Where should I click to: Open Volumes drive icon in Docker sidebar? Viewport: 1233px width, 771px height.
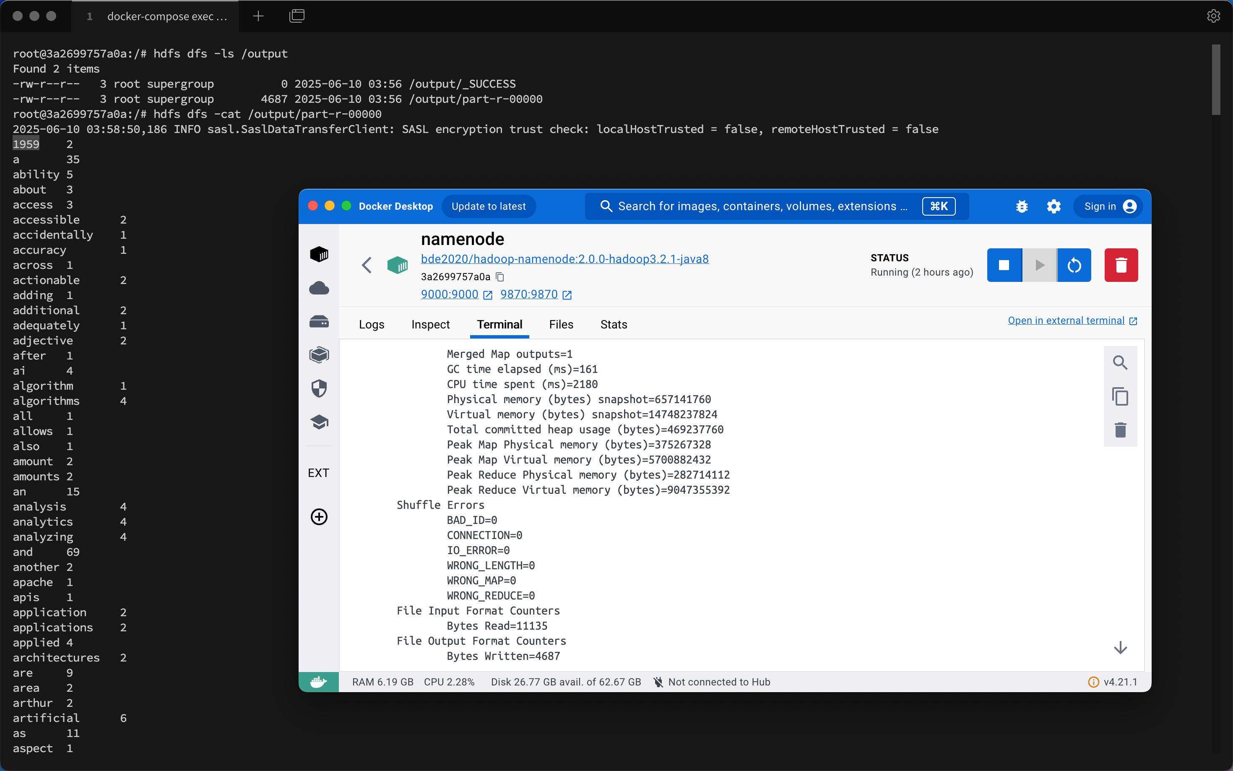319,322
